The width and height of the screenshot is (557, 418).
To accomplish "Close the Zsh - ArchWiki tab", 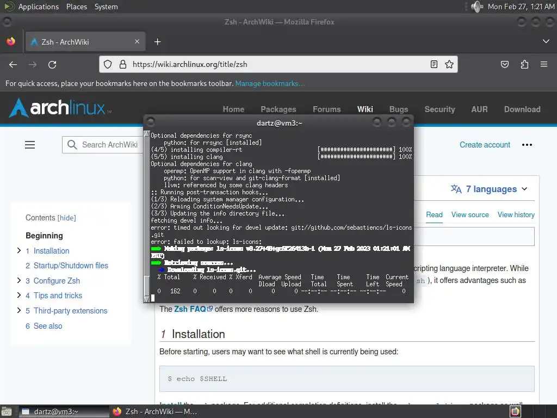I will 137,41.
